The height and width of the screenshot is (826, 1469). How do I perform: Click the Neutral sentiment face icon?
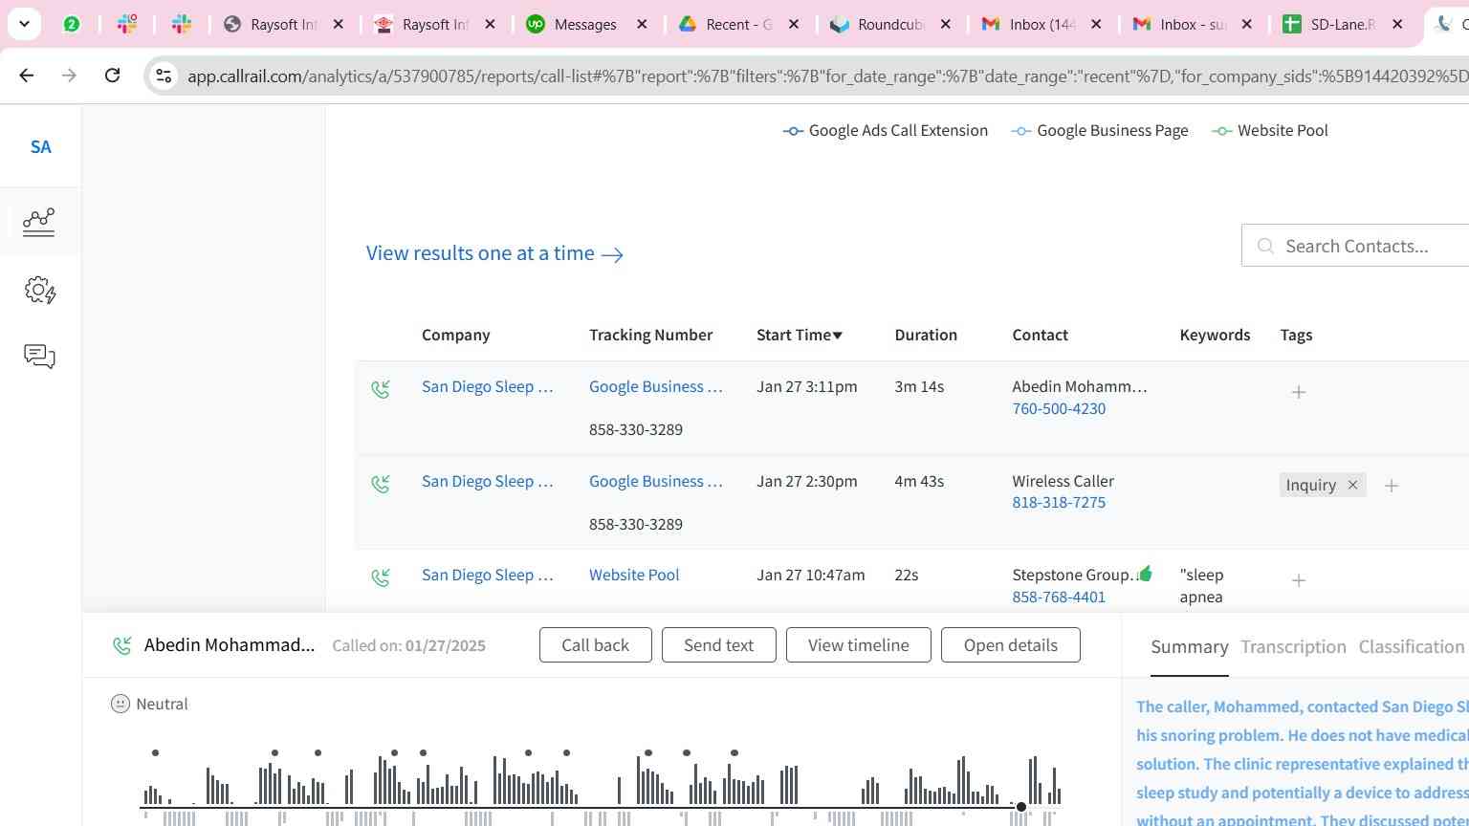pos(120,704)
